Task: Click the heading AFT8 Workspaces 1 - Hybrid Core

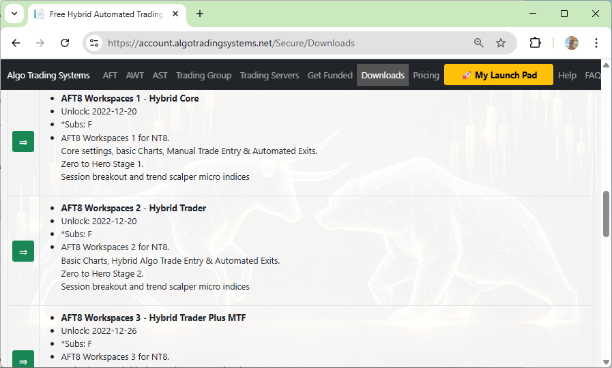Action: click(x=130, y=98)
